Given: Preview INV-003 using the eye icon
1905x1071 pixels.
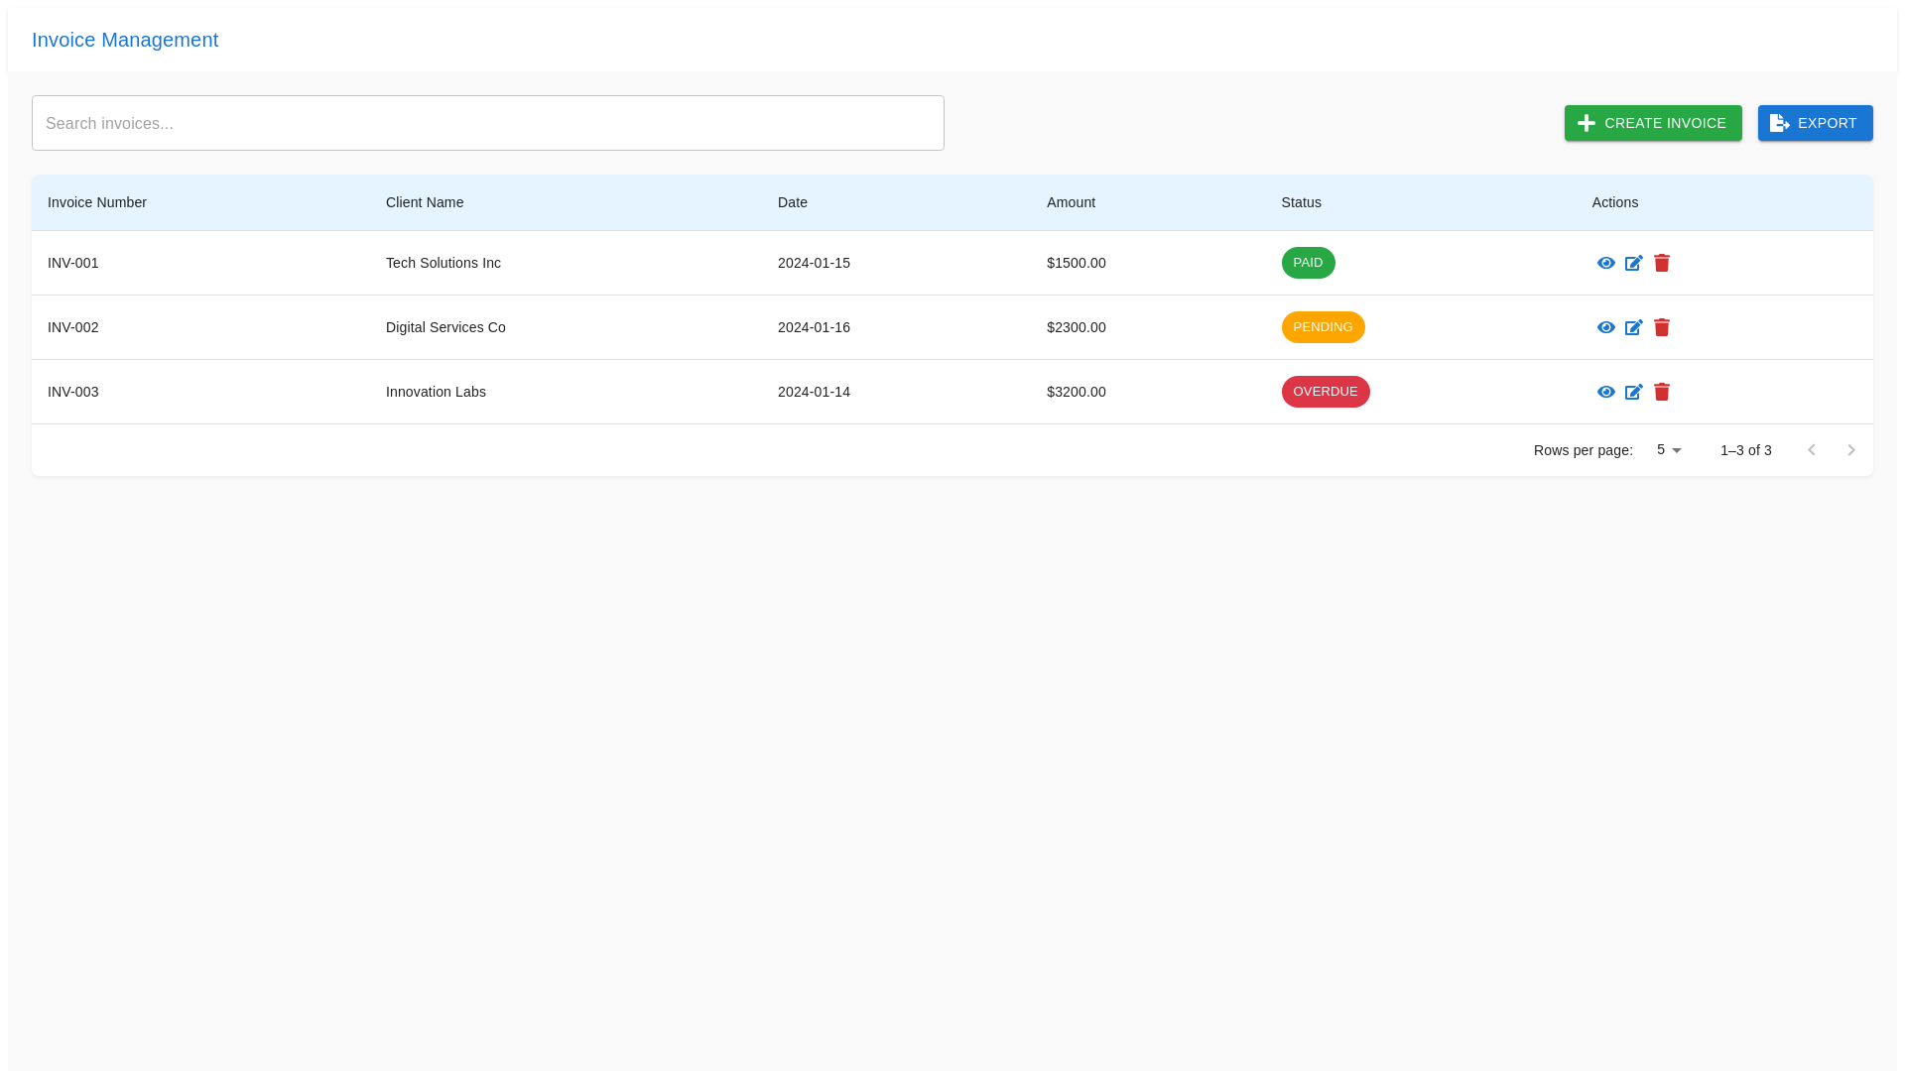Looking at the screenshot, I should tap(1606, 392).
